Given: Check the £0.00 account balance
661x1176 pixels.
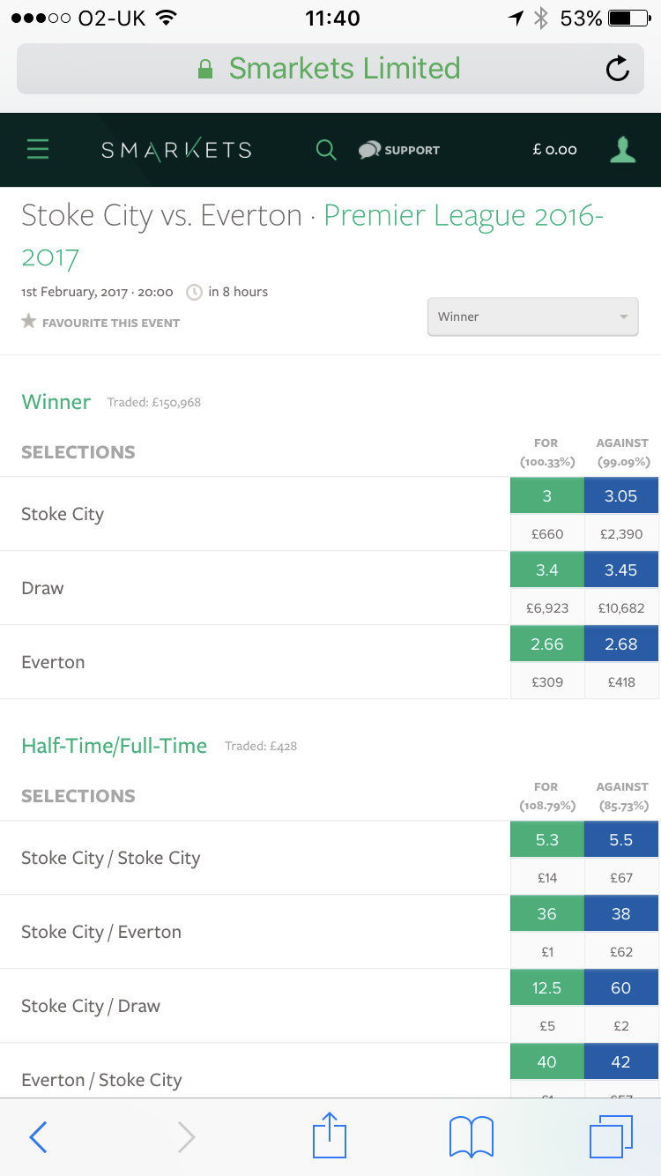Looking at the screenshot, I should tap(554, 150).
